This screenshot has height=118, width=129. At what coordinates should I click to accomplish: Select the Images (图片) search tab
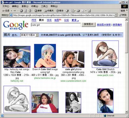tap(42, 20)
